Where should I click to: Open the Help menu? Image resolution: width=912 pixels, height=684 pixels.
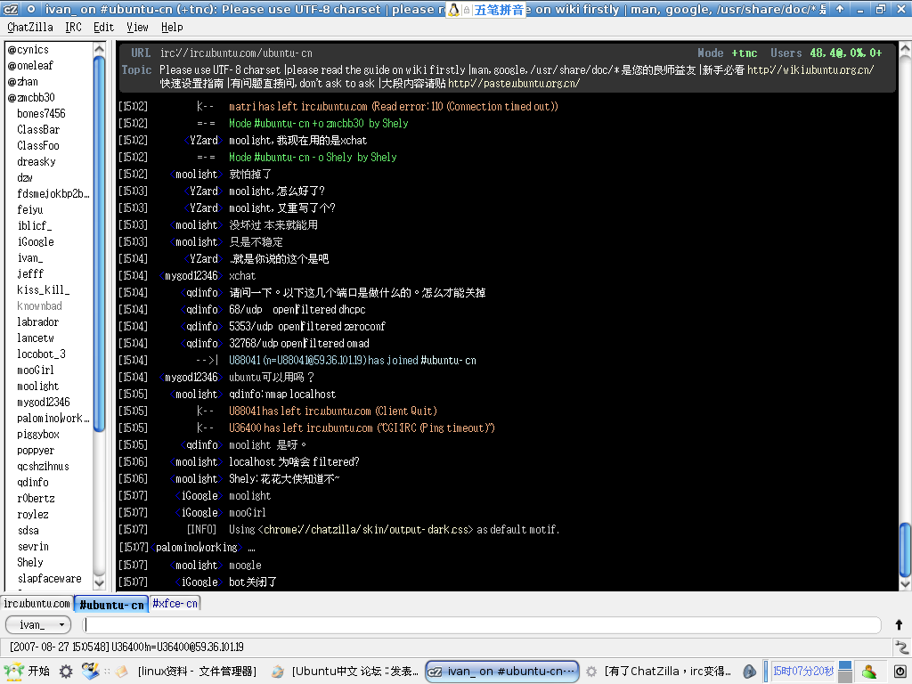point(172,27)
